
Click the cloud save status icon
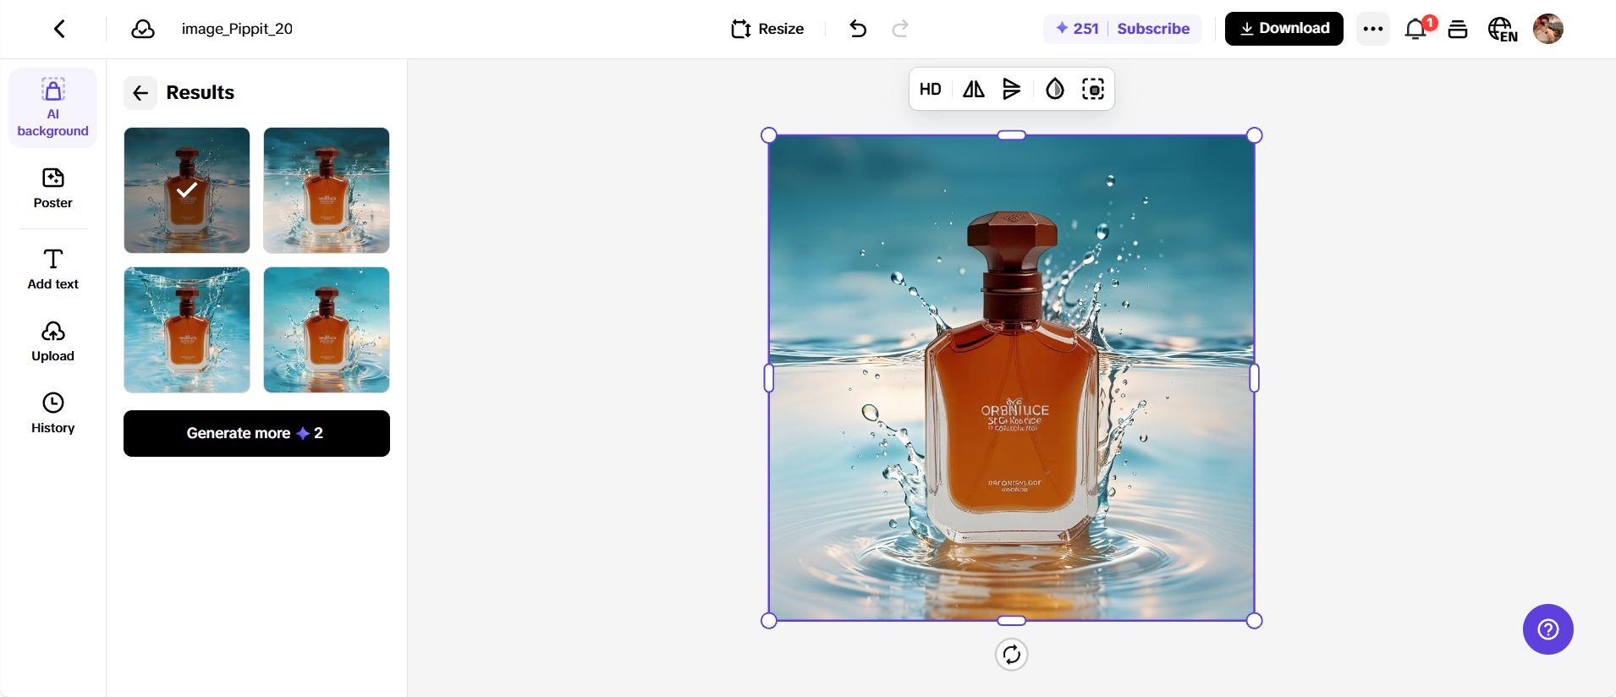[143, 29]
